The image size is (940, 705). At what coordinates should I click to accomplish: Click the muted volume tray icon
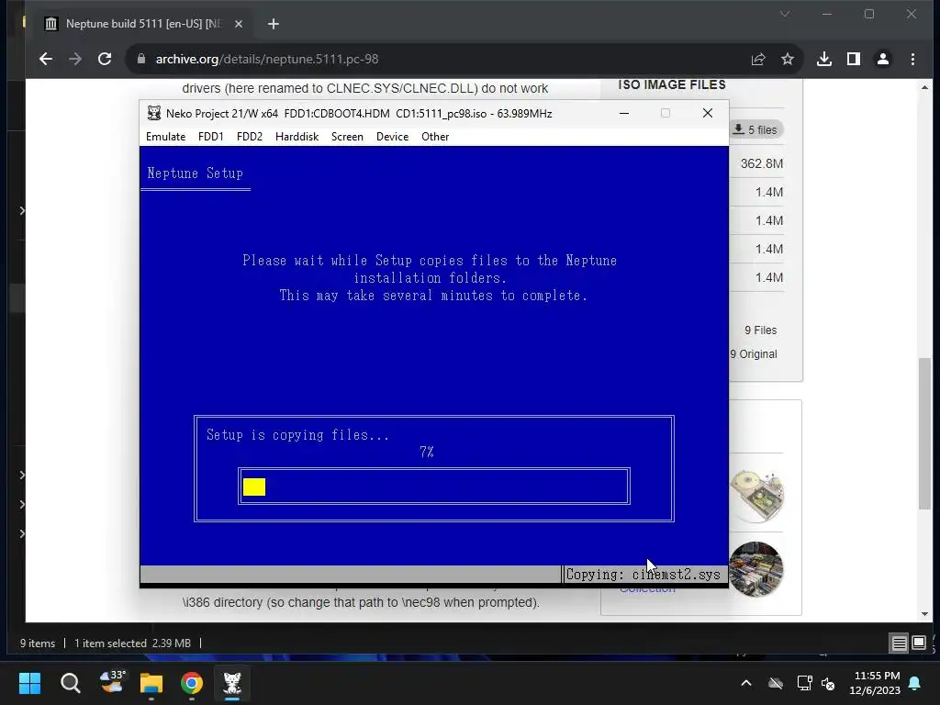[829, 683]
